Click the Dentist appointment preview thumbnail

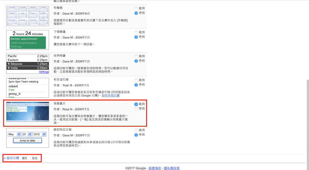pyautogui.click(x=28, y=40)
